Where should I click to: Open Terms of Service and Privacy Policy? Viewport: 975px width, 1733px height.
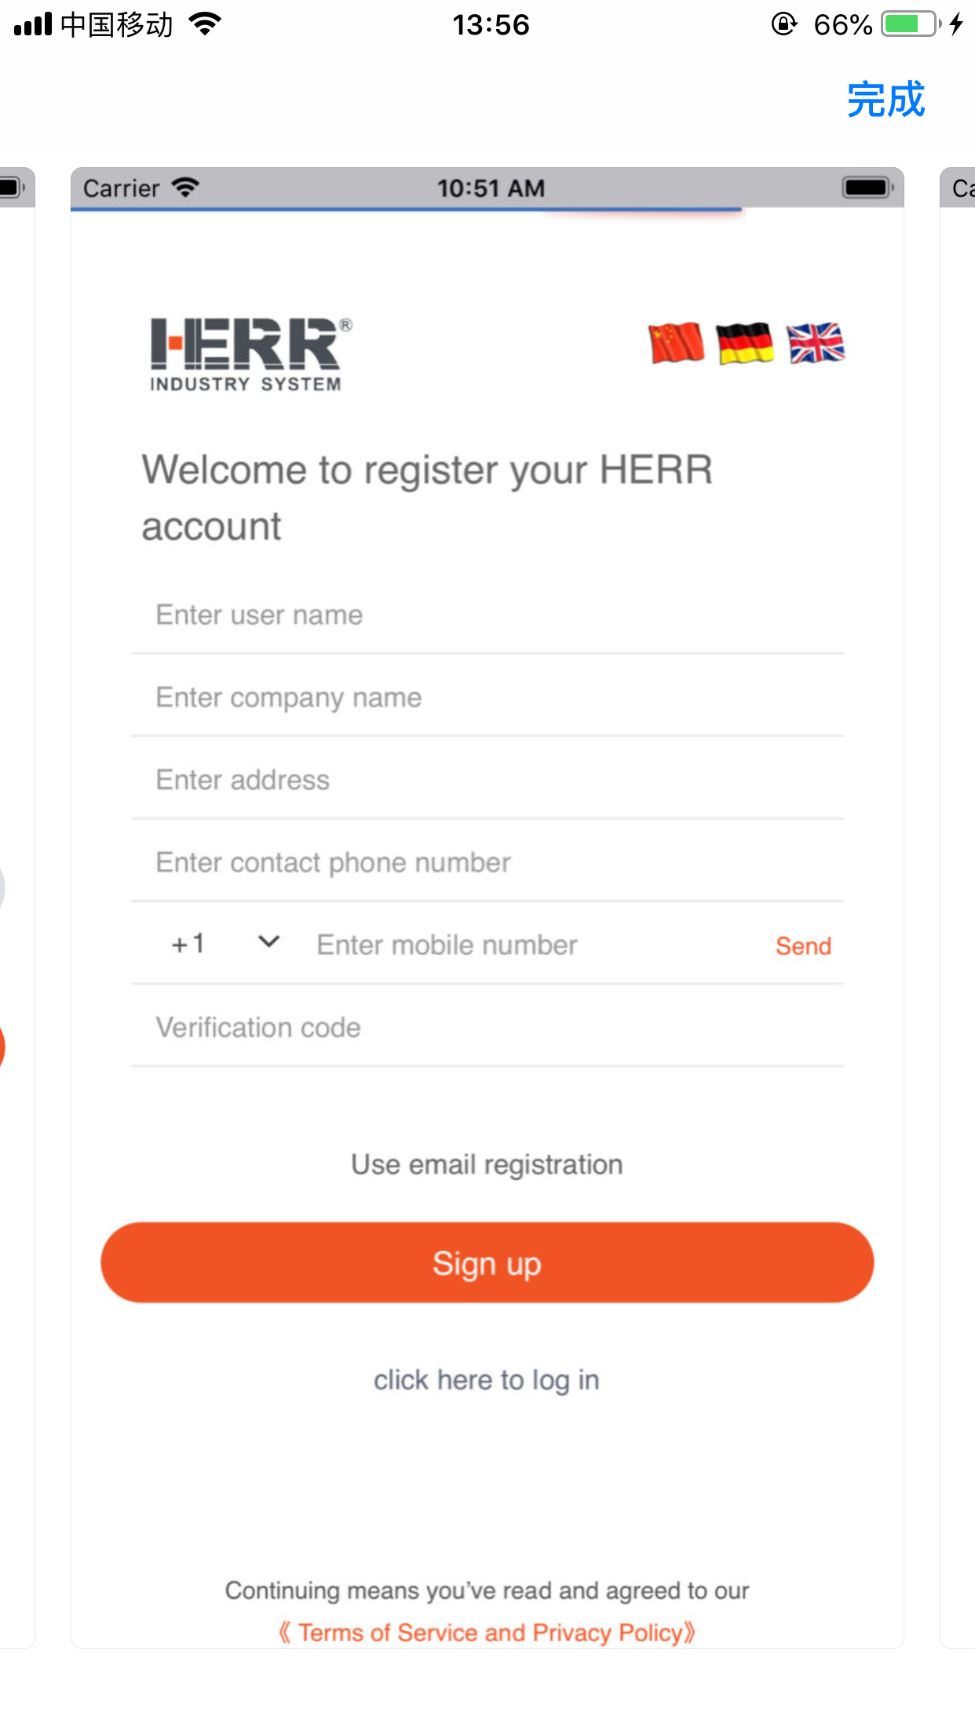(x=487, y=1633)
